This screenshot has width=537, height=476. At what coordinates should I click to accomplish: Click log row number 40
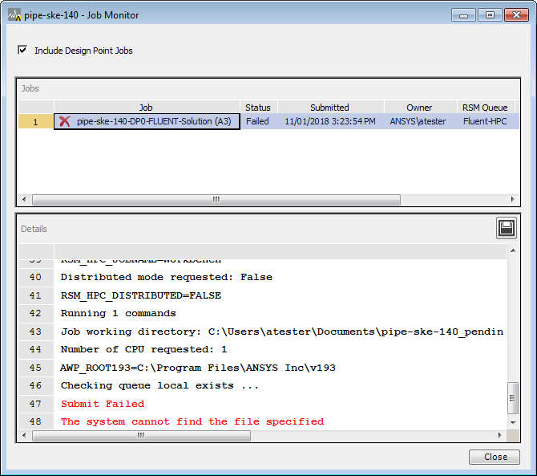(35, 277)
